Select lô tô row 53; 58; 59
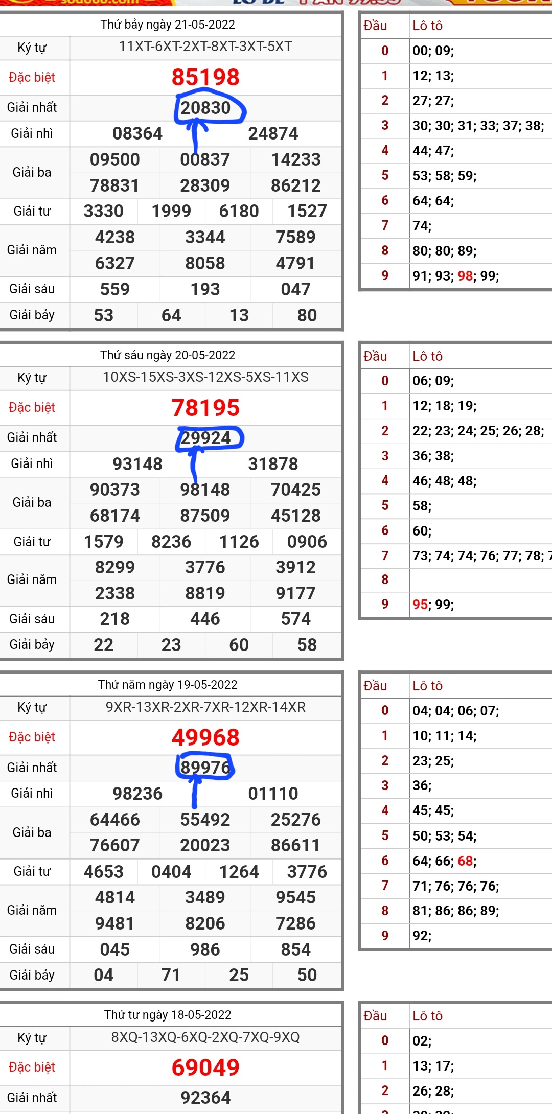The width and height of the screenshot is (552, 1114). pos(445,176)
